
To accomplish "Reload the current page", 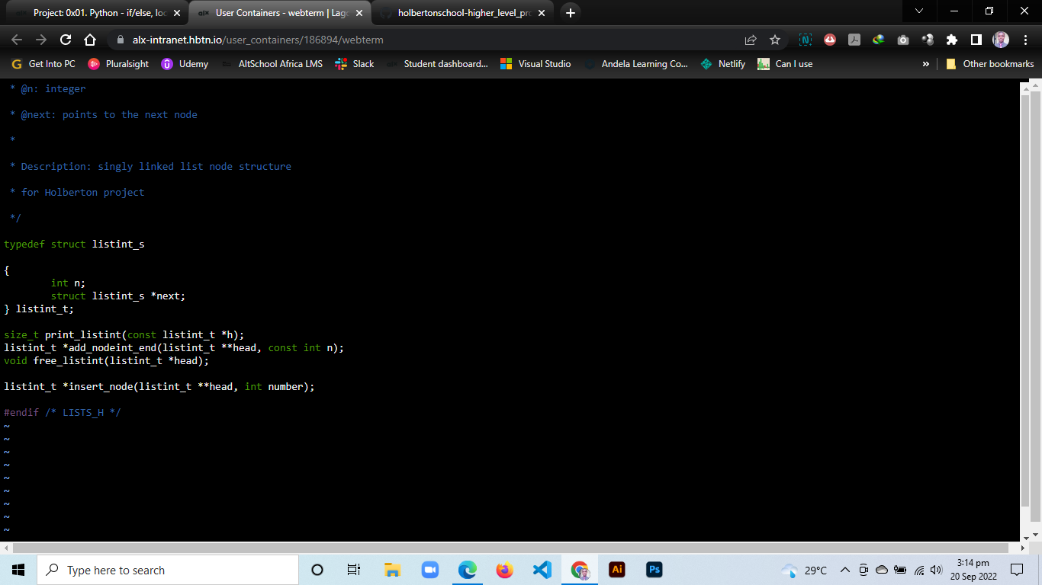I will 66,40.
